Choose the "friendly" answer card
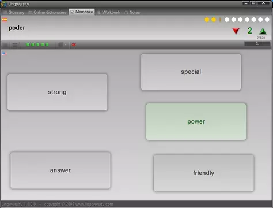Viewport: 273px width, 208px height. pos(203,173)
